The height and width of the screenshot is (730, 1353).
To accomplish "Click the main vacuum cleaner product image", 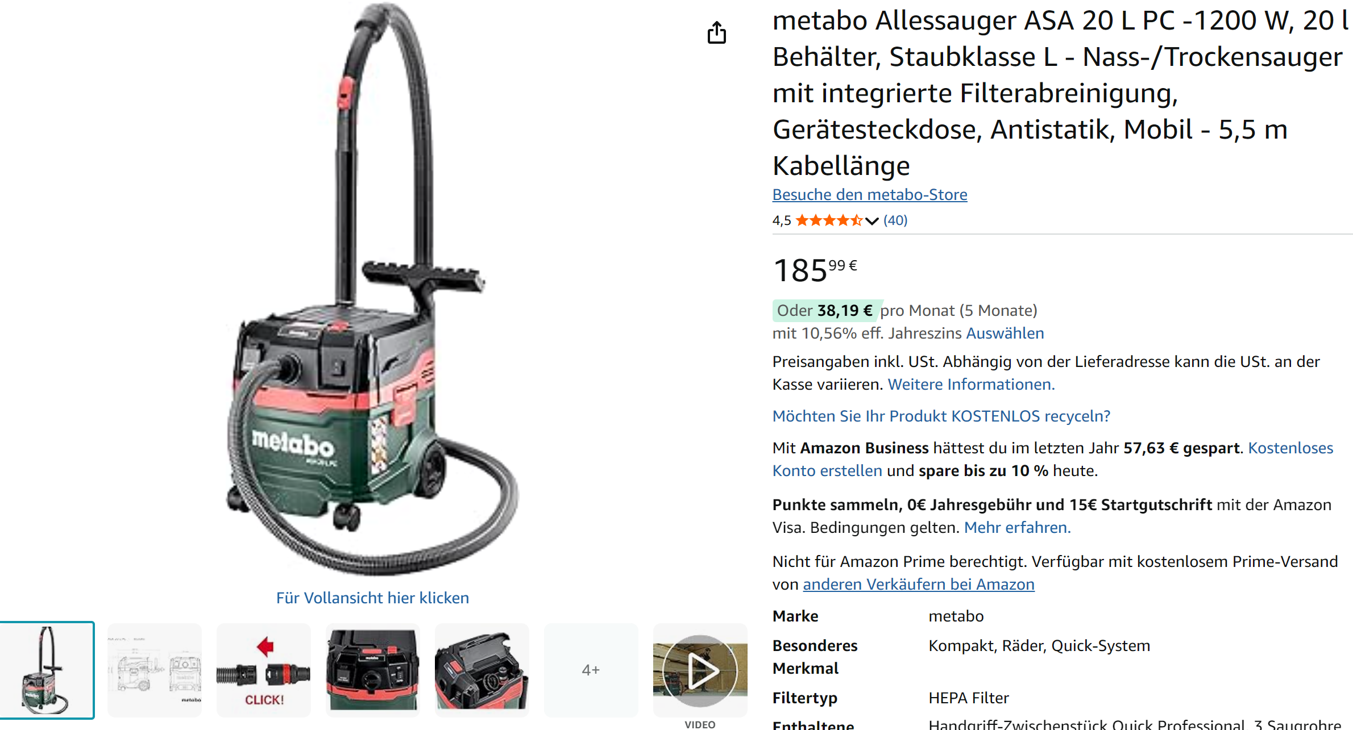I will [x=372, y=290].
